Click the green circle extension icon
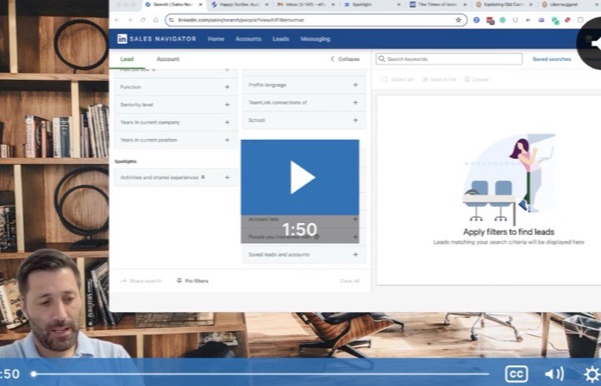The image size is (601, 386). tap(502, 20)
